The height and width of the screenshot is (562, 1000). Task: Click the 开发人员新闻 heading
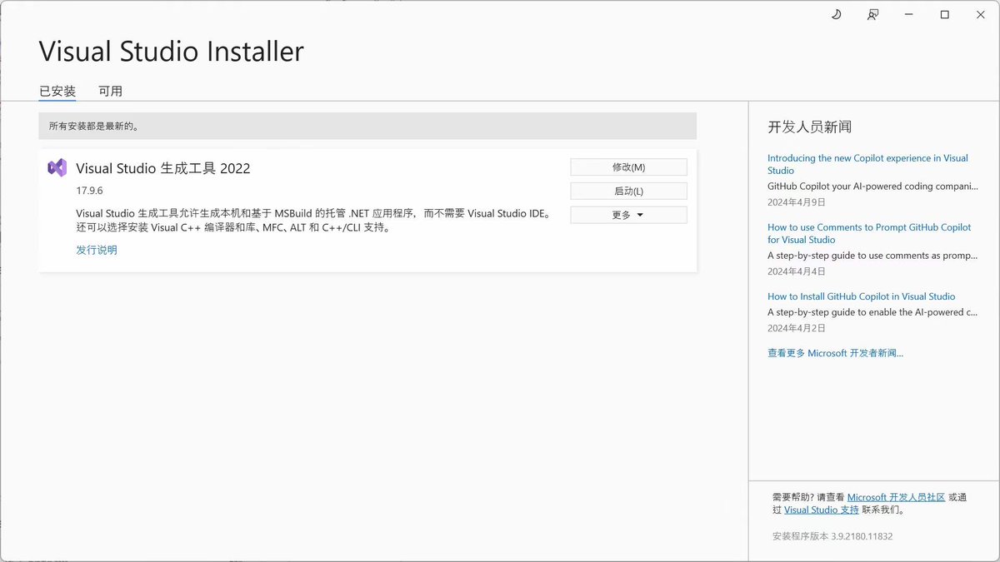pos(809,127)
